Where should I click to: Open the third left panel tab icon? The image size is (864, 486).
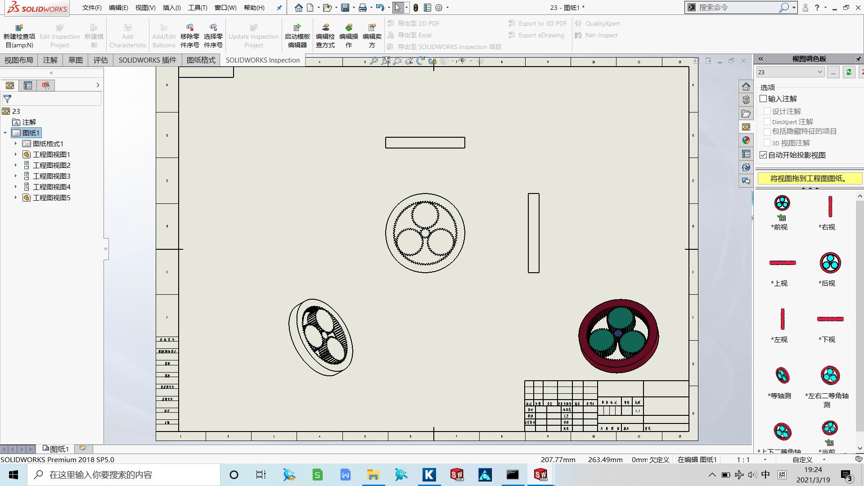tap(46, 85)
